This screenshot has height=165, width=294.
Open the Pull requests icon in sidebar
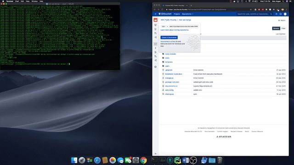coord(155,56)
